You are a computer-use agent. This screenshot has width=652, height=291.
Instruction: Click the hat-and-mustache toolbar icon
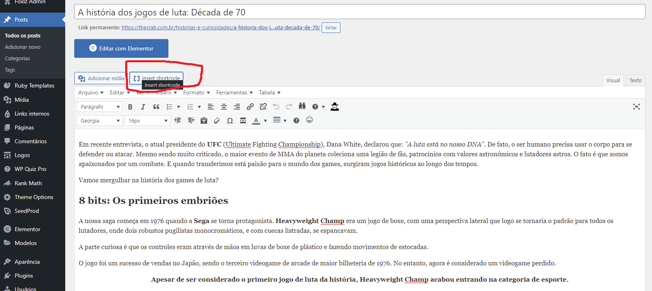pyautogui.click(x=335, y=107)
